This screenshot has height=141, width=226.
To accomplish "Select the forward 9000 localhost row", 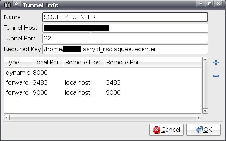I will (103, 92).
